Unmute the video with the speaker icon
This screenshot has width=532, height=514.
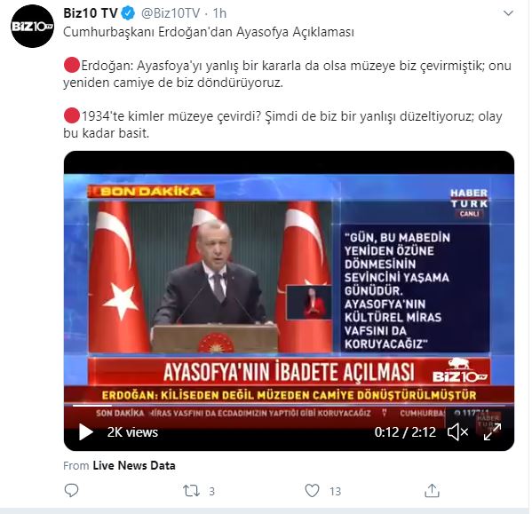click(x=457, y=432)
